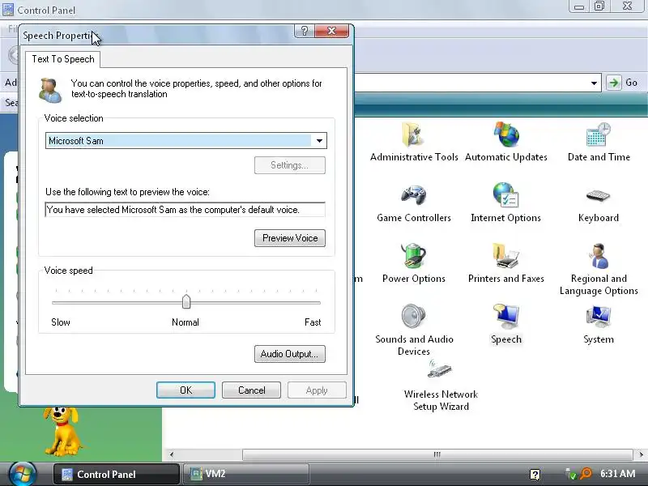Click Cancel in Speech Properties
648x486 pixels.
(x=251, y=390)
